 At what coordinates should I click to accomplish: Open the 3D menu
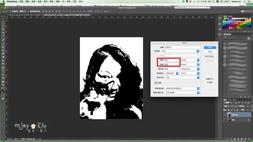(x=63, y=2)
